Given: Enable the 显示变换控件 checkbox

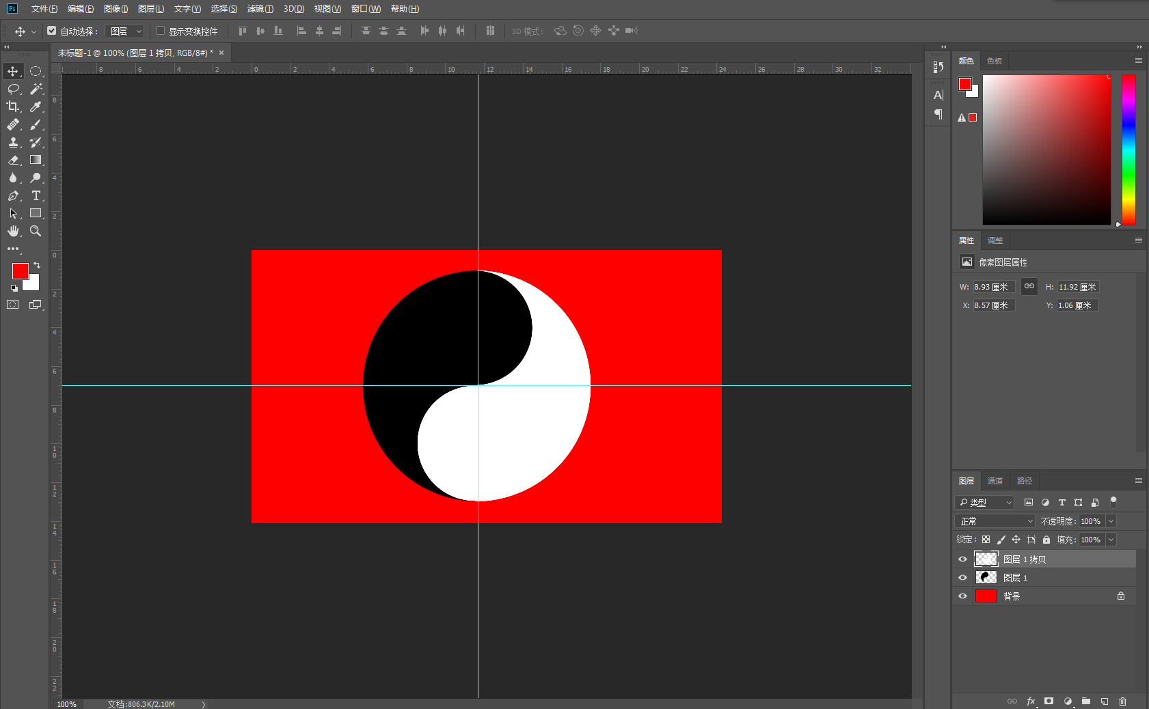Looking at the screenshot, I should pos(161,31).
